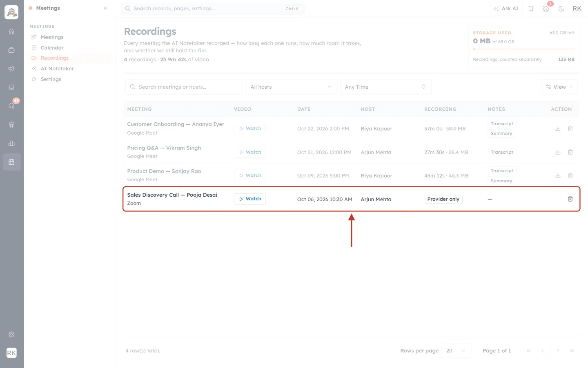The width and height of the screenshot is (588, 368).
Task: Select Calendar in the sidebar
Action: [x=52, y=48]
